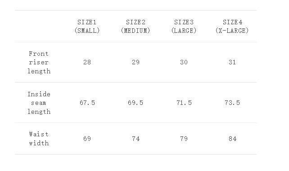Click the SIZE1 (SMALL) column header
The width and height of the screenshot is (289, 171).
pos(87,27)
